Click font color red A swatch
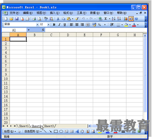 click(x=134, y=25)
